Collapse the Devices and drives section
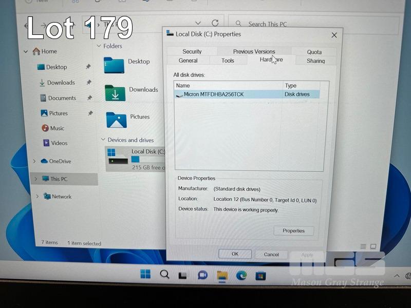The image size is (411, 308). (x=103, y=140)
